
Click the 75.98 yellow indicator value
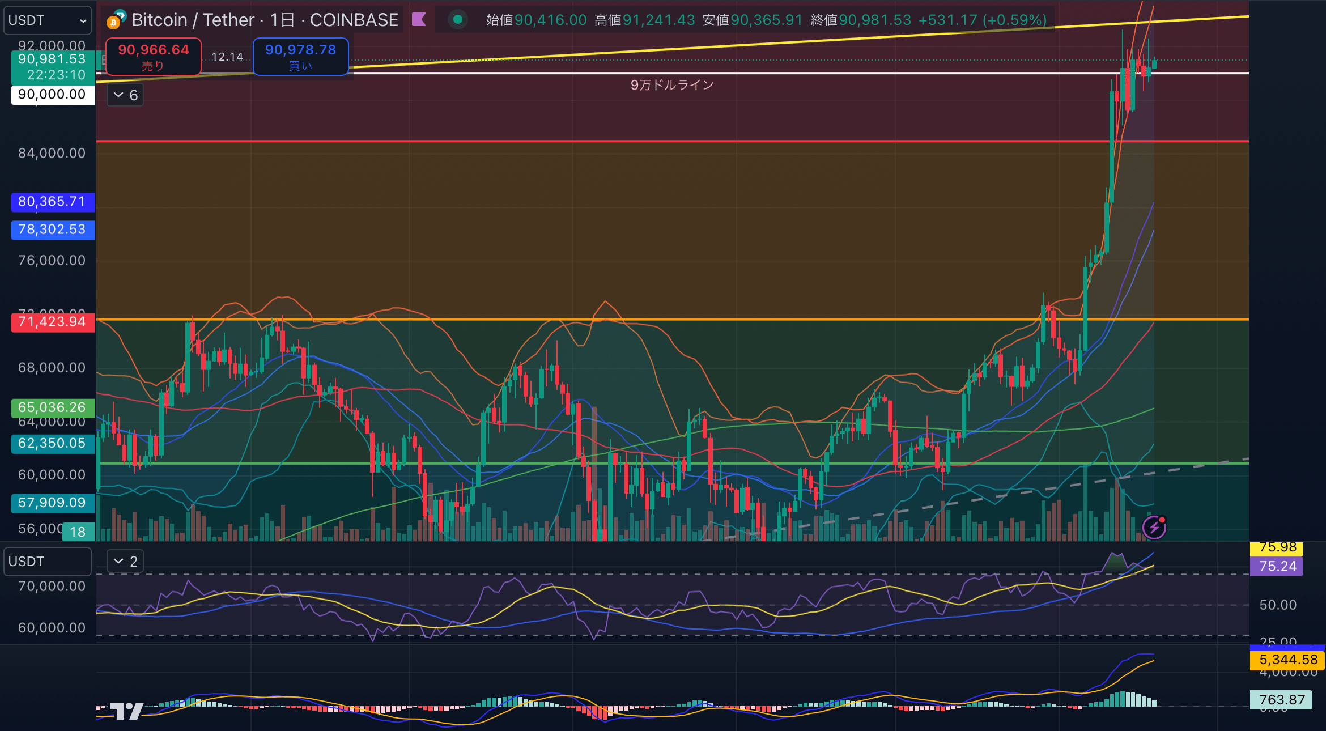[x=1277, y=548]
